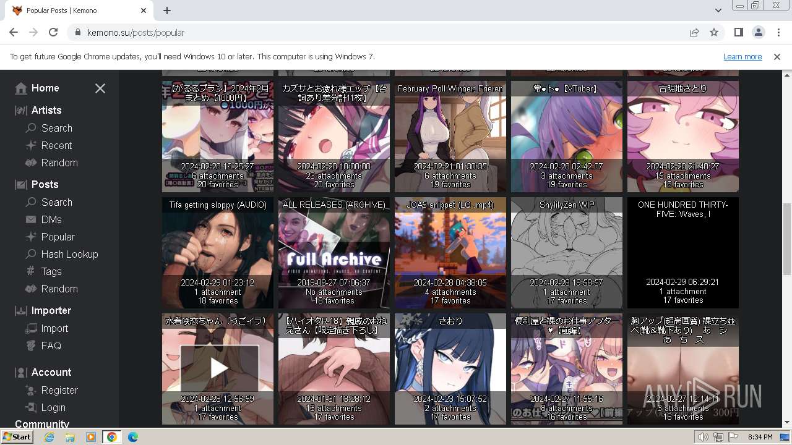792x445 pixels.
Task: Go to Home in the sidebar
Action: pyautogui.click(x=37, y=88)
